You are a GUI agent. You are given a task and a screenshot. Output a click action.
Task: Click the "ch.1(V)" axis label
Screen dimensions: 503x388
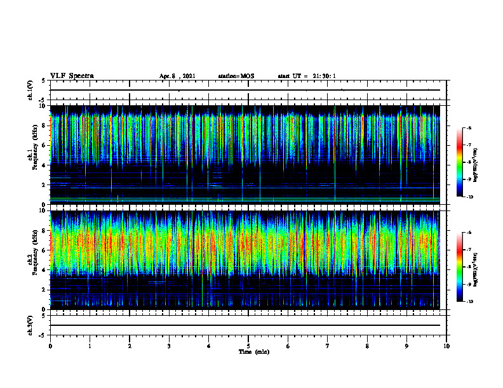coord(30,90)
